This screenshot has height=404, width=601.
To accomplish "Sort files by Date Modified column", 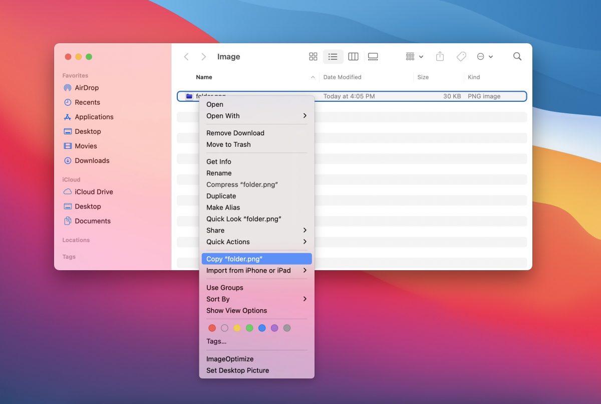I will (342, 77).
